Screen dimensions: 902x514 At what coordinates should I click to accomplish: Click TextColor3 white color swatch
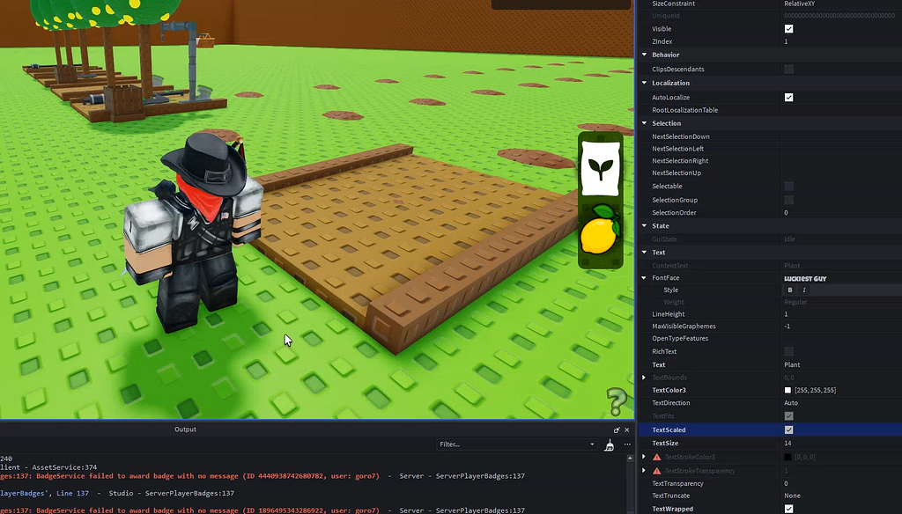click(787, 391)
